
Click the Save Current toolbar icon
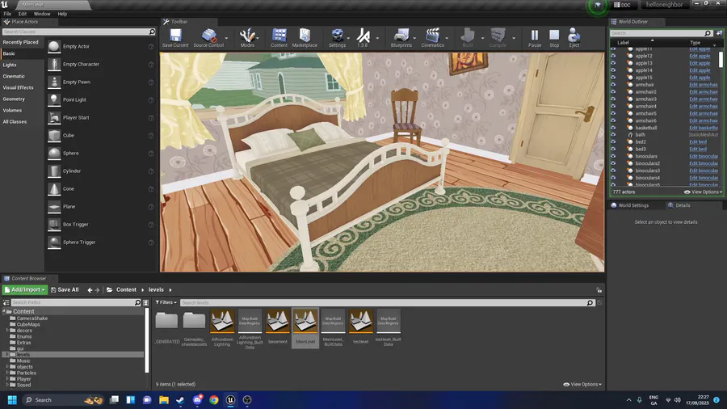(x=175, y=38)
